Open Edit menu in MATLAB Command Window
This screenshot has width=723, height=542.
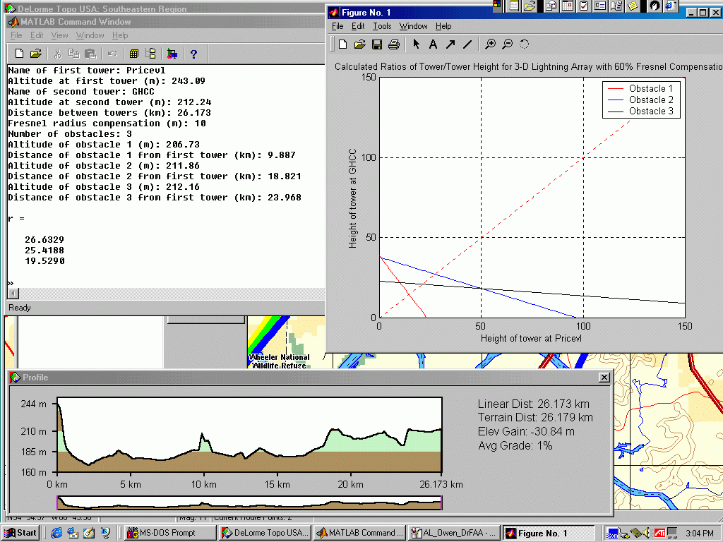pos(37,35)
